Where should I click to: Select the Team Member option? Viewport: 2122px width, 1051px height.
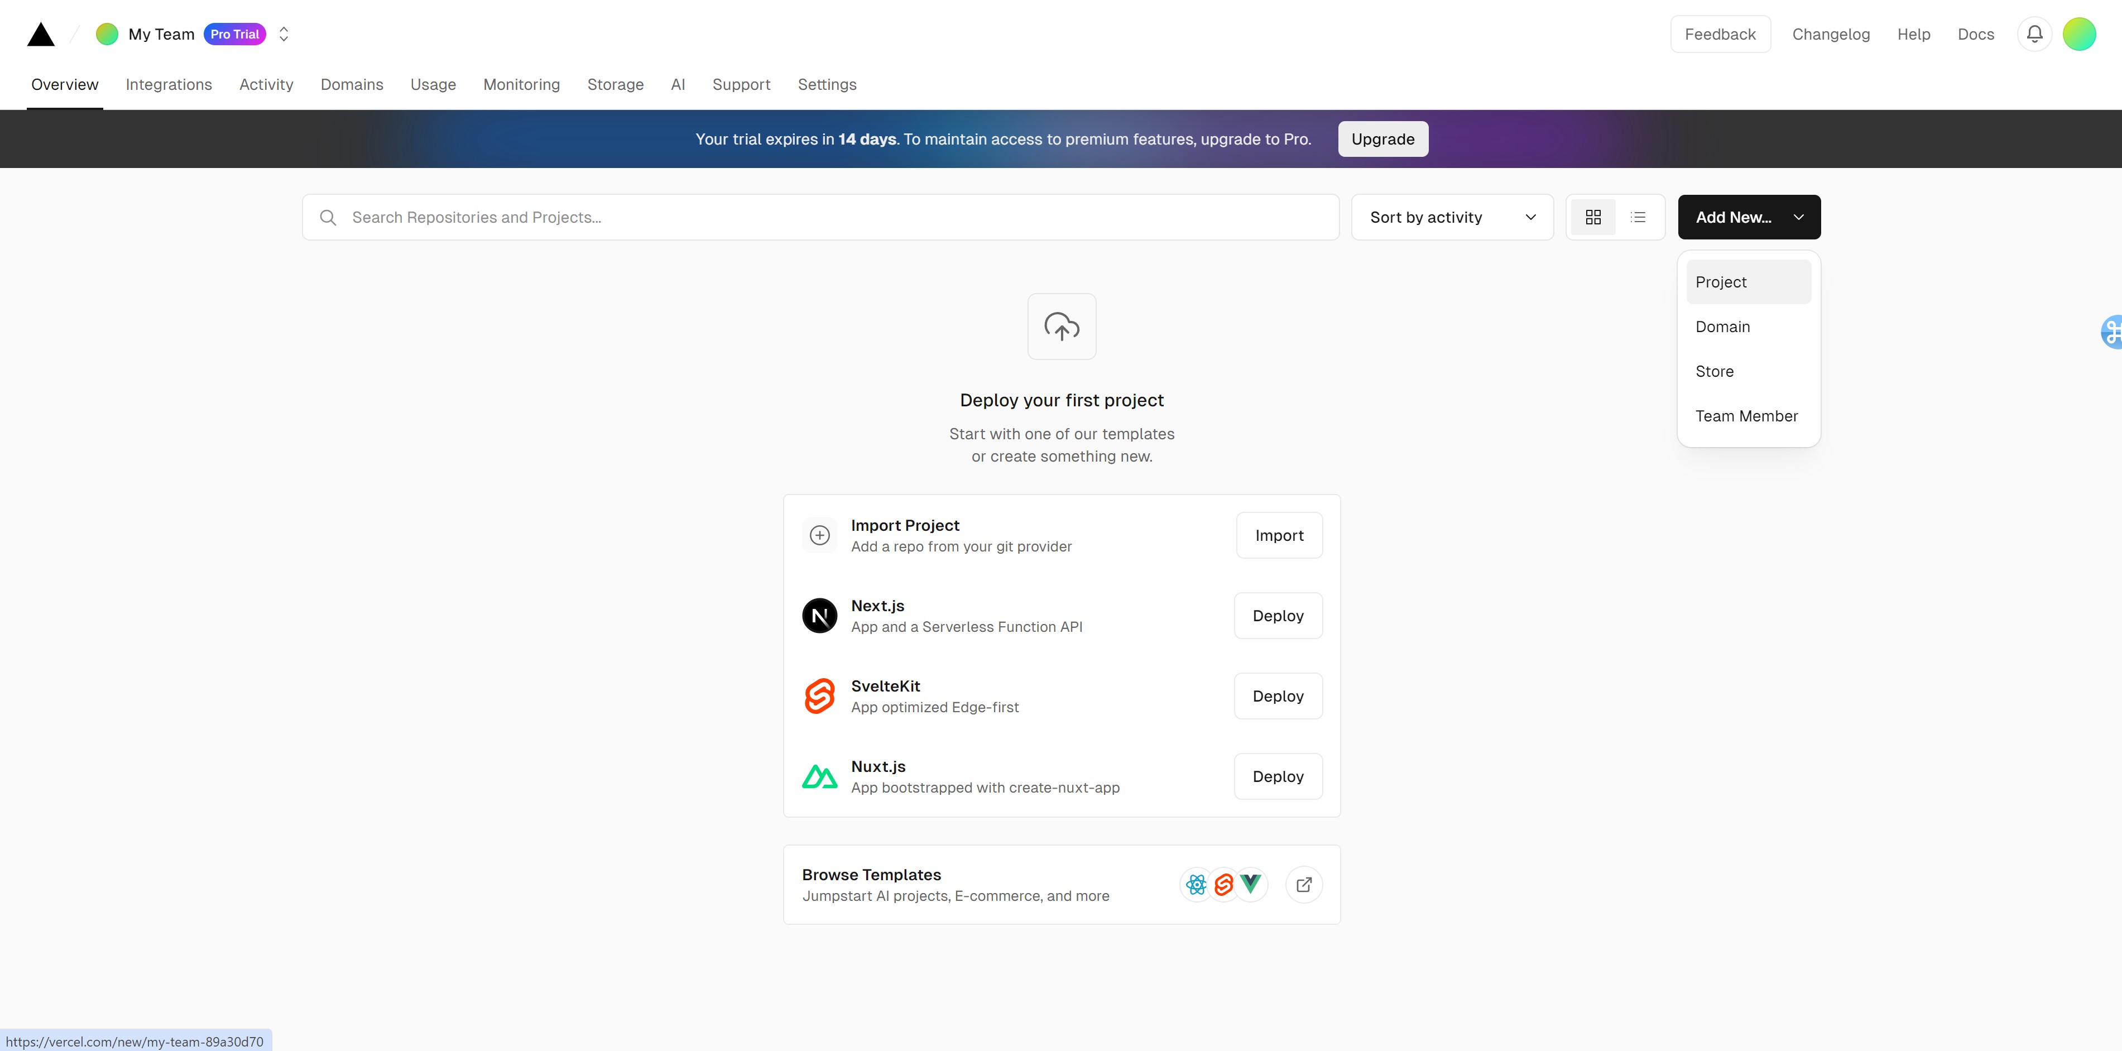(1747, 415)
